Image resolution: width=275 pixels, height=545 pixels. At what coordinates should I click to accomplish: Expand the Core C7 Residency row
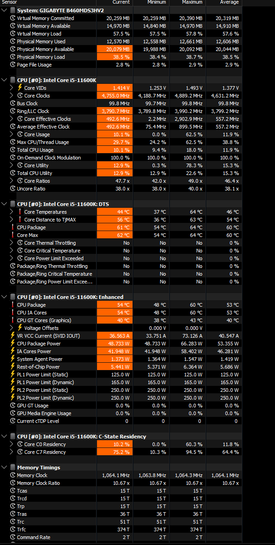pyautogui.click(x=12, y=452)
